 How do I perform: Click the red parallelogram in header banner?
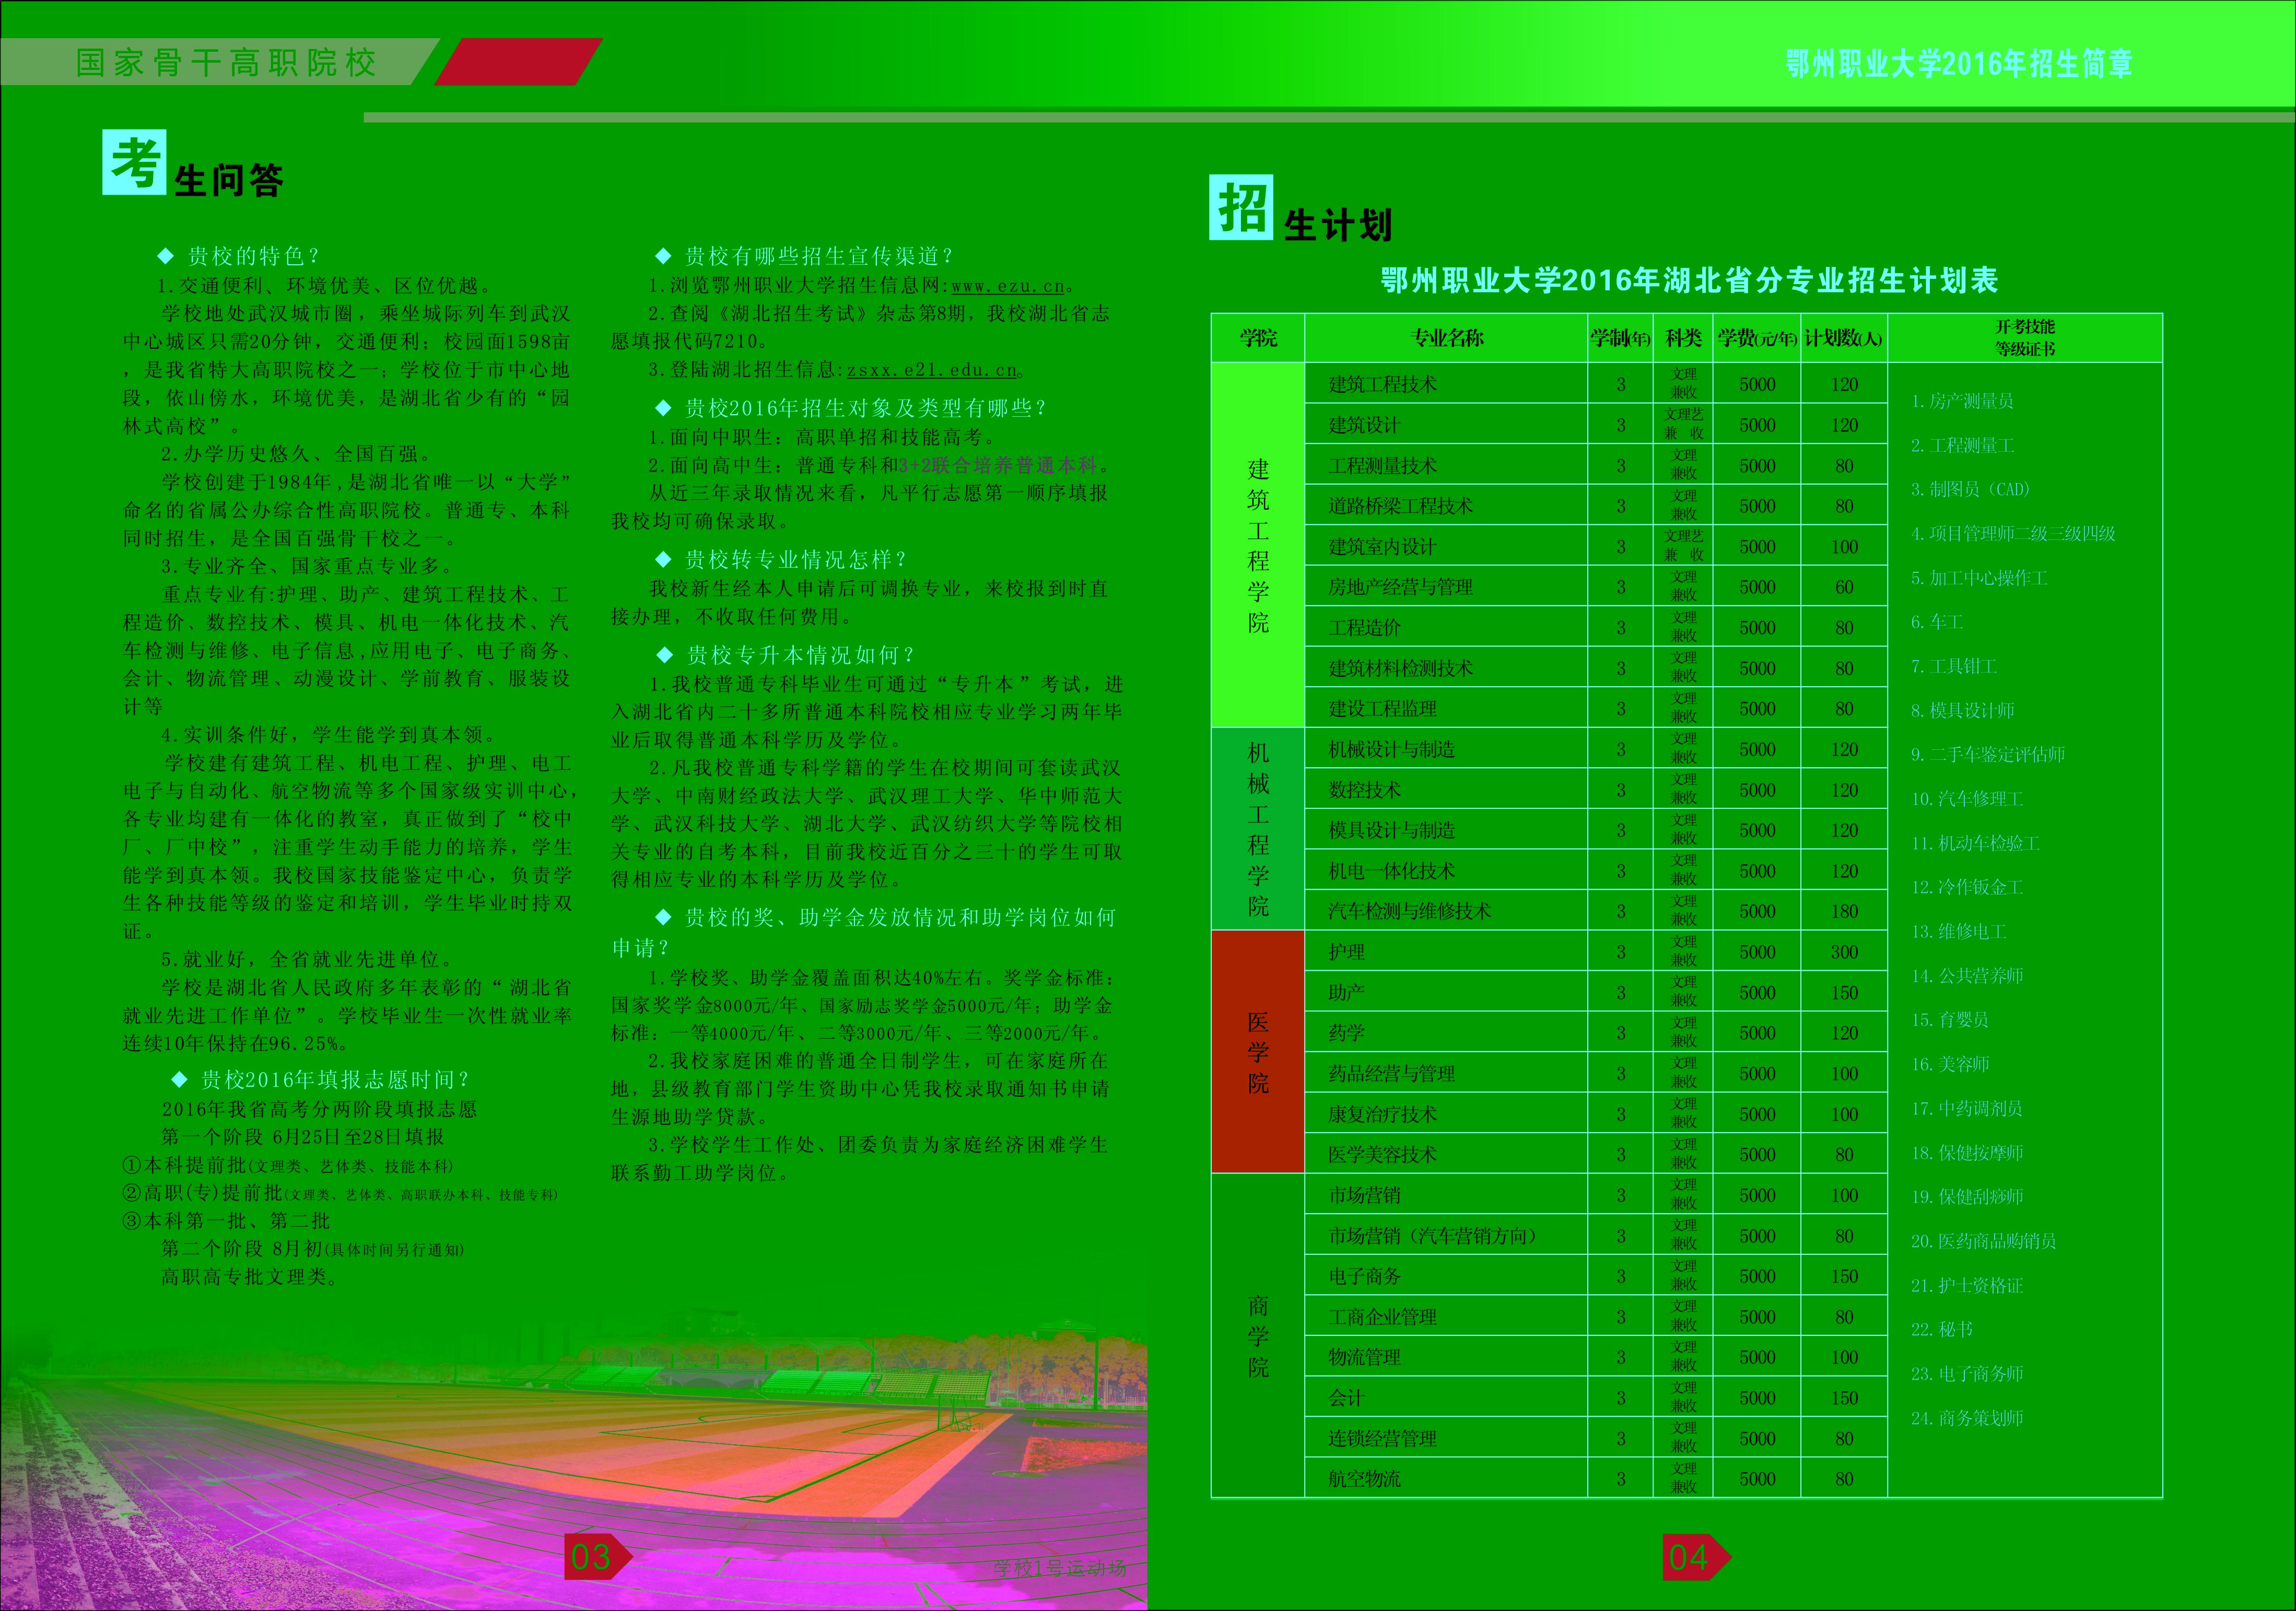[518, 62]
